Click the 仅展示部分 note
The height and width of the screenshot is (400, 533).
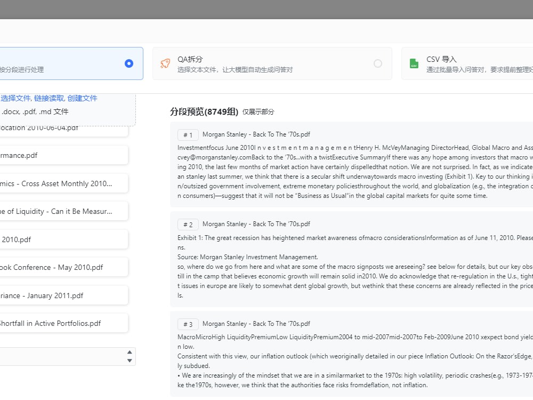(x=258, y=112)
